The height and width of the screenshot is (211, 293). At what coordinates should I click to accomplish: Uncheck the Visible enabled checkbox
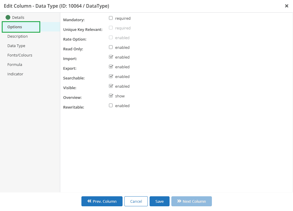point(111,86)
